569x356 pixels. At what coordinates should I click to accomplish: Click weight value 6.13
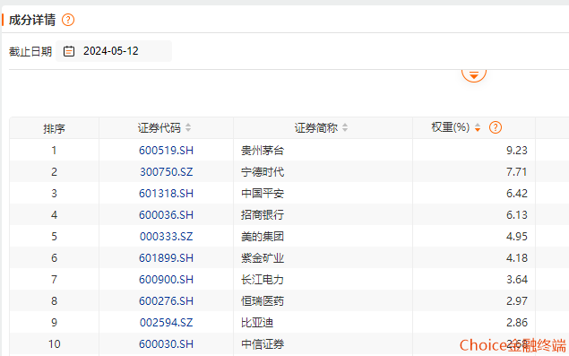tap(517, 214)
